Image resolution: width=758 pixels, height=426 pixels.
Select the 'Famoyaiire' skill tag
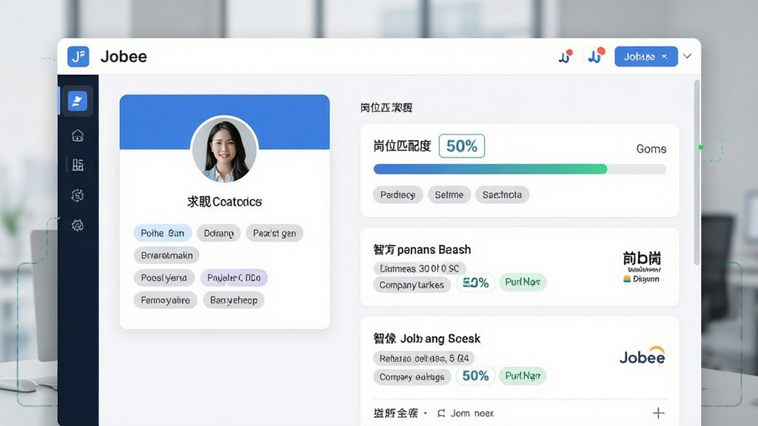point(165,300)
